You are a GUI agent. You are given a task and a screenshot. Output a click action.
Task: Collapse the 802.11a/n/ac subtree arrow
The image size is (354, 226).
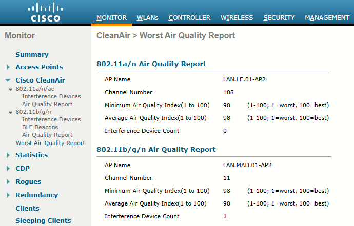coord(10,89)
